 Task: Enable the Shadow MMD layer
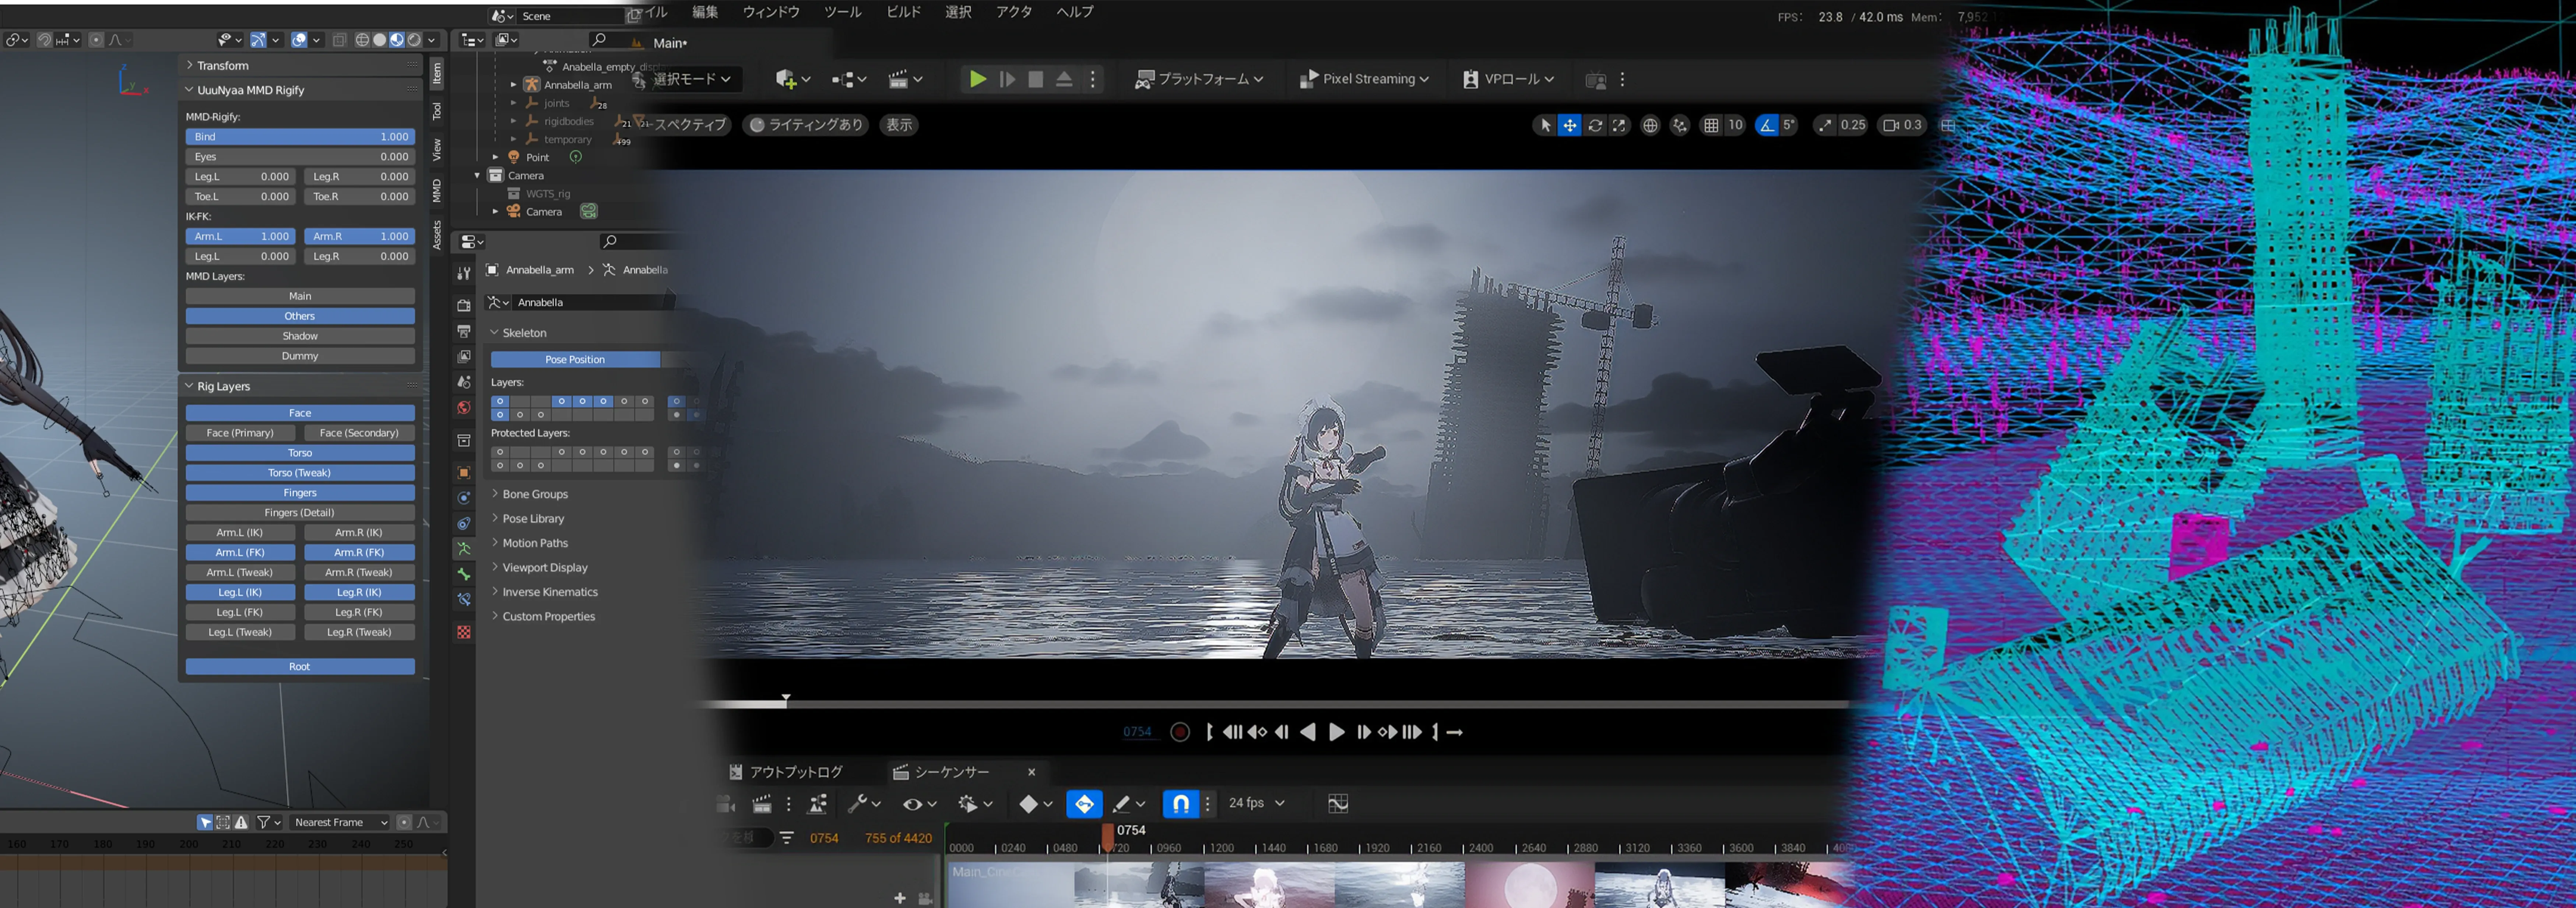click(x=300, y=336)
